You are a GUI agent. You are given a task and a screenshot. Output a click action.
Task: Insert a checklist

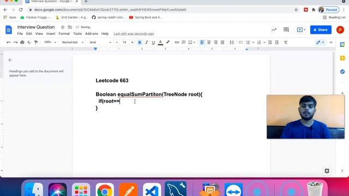(241, 42)
